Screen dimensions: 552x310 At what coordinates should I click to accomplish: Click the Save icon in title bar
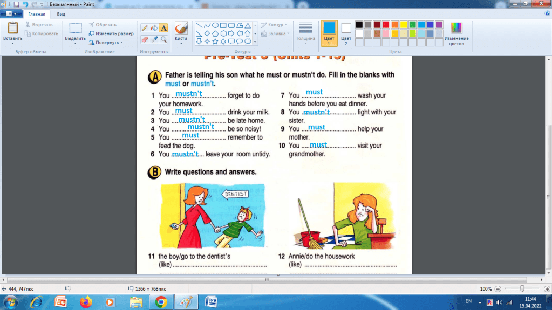(17, 4)
